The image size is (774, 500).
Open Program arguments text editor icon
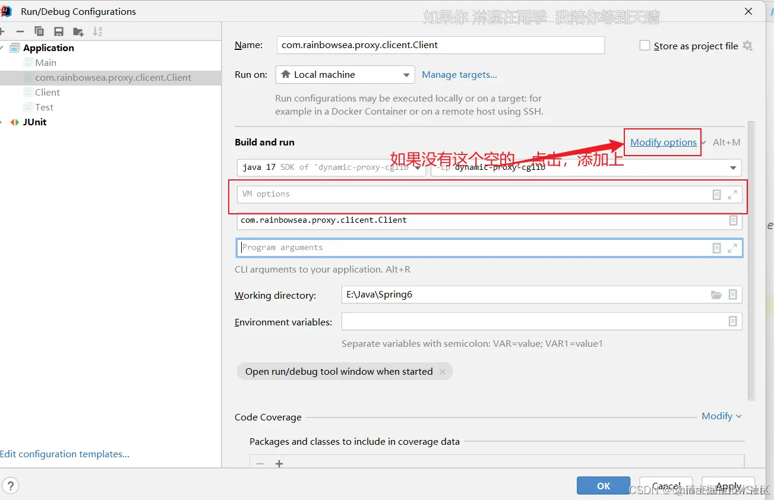point(717,248)
